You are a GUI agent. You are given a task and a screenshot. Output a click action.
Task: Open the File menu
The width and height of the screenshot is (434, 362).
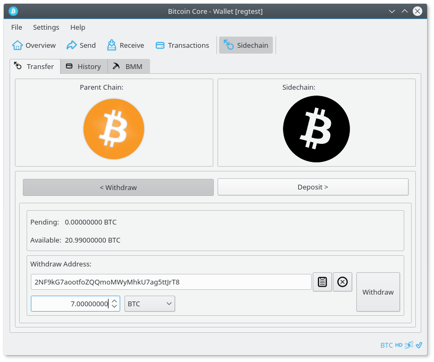tap(16, 28)
